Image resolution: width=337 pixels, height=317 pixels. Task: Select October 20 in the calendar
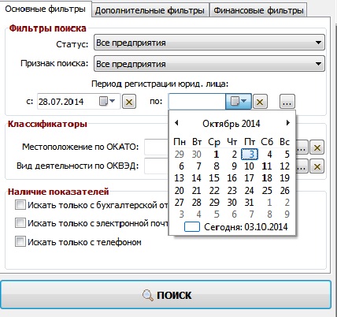point(180,190)
